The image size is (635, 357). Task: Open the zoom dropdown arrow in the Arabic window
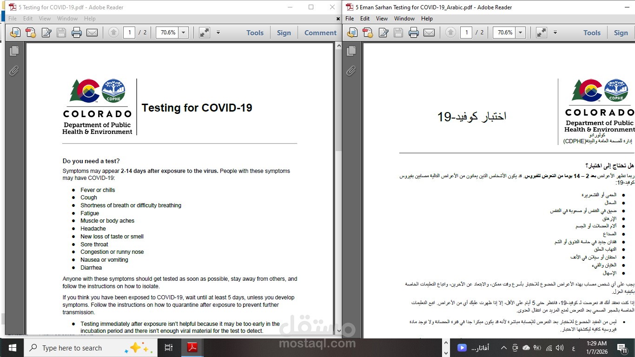click(520, 33)
